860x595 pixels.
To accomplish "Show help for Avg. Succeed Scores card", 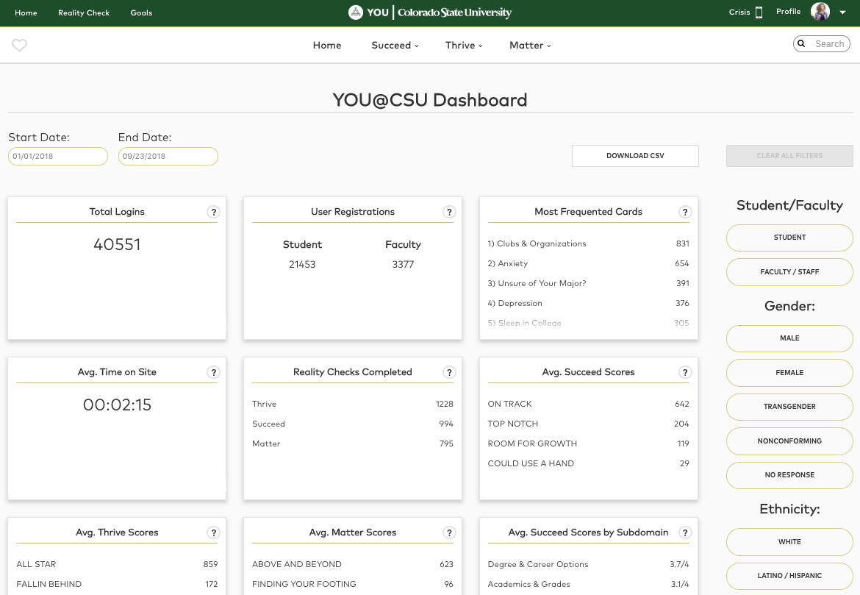I will [x=685, y=372].
